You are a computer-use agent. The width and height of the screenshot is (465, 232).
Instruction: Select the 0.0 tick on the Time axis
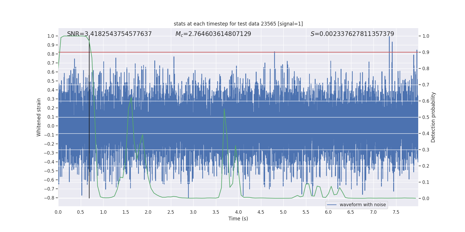pos(58,212)
